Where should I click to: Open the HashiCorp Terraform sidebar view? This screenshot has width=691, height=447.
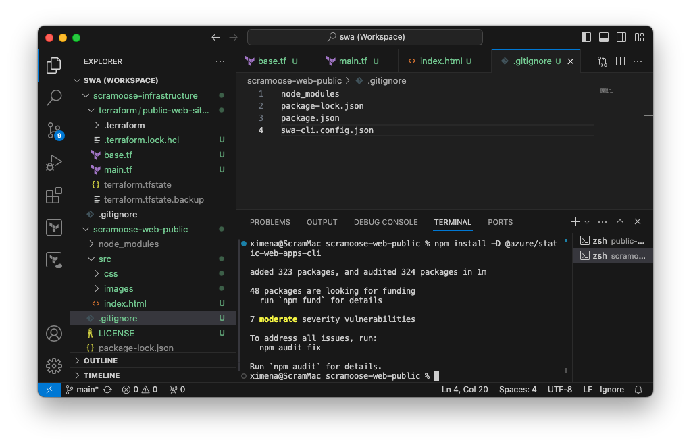(x=54, y=228)
